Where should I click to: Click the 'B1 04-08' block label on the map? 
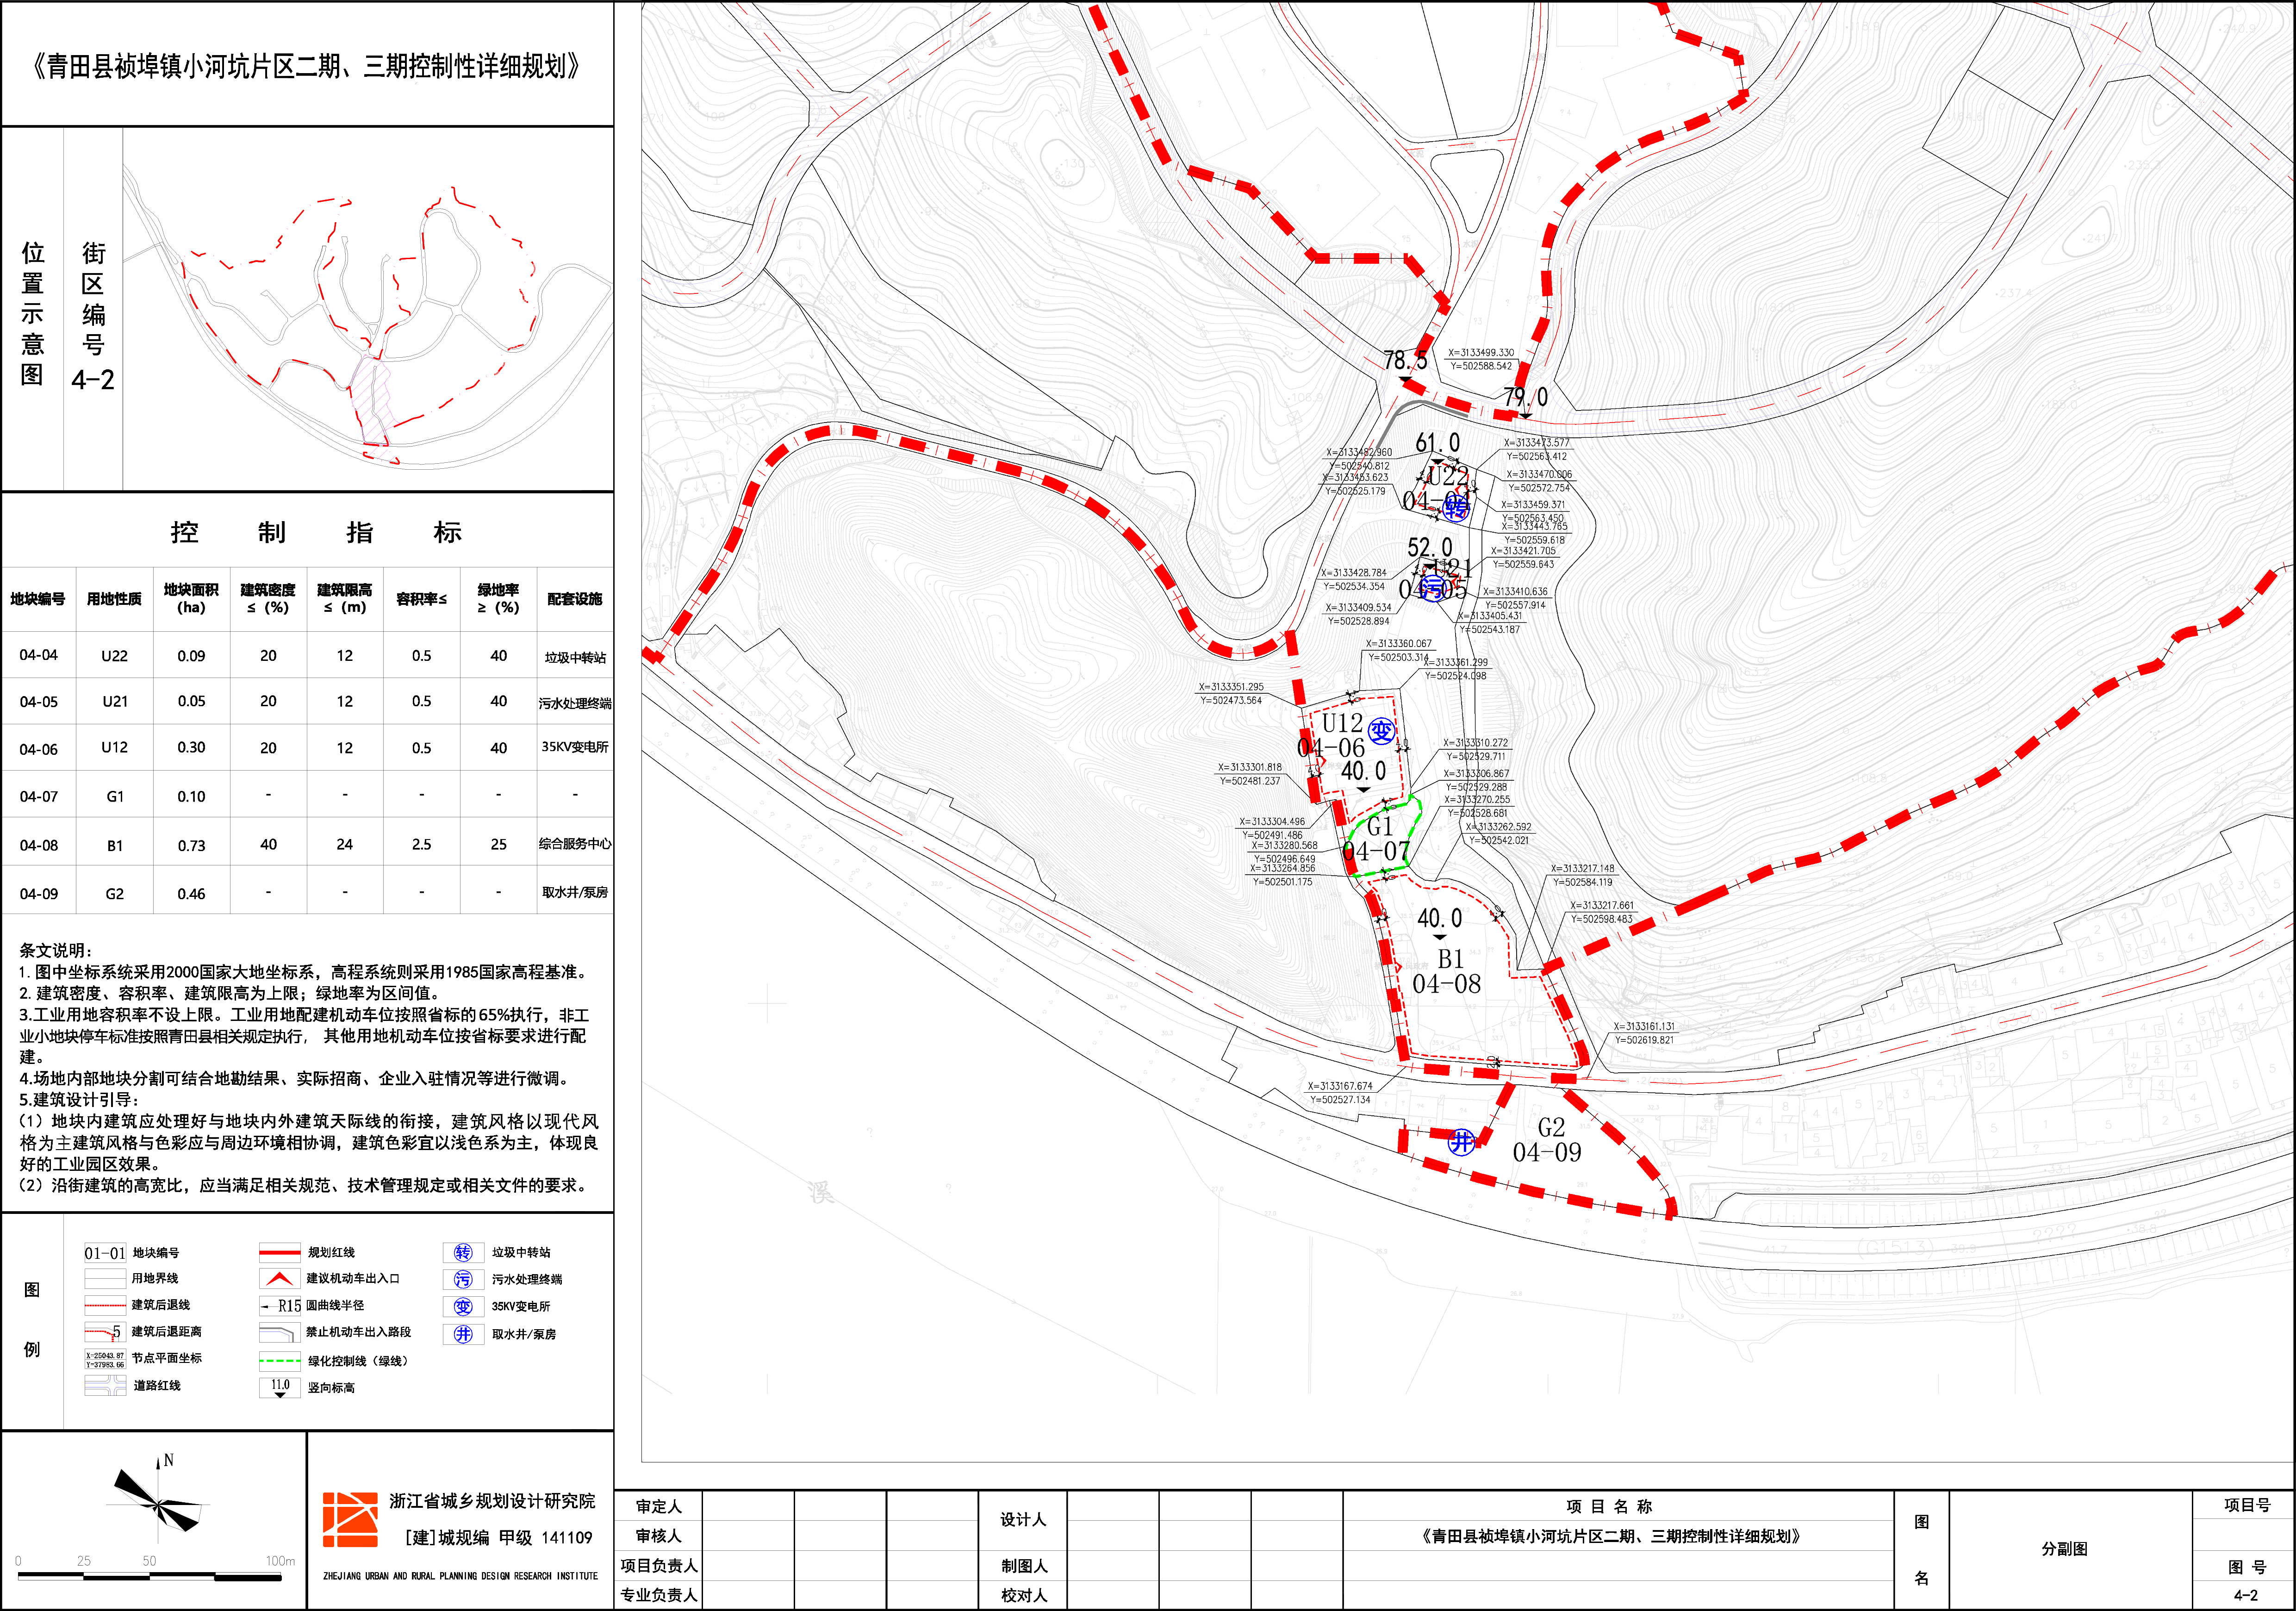tap(1447, 972)
